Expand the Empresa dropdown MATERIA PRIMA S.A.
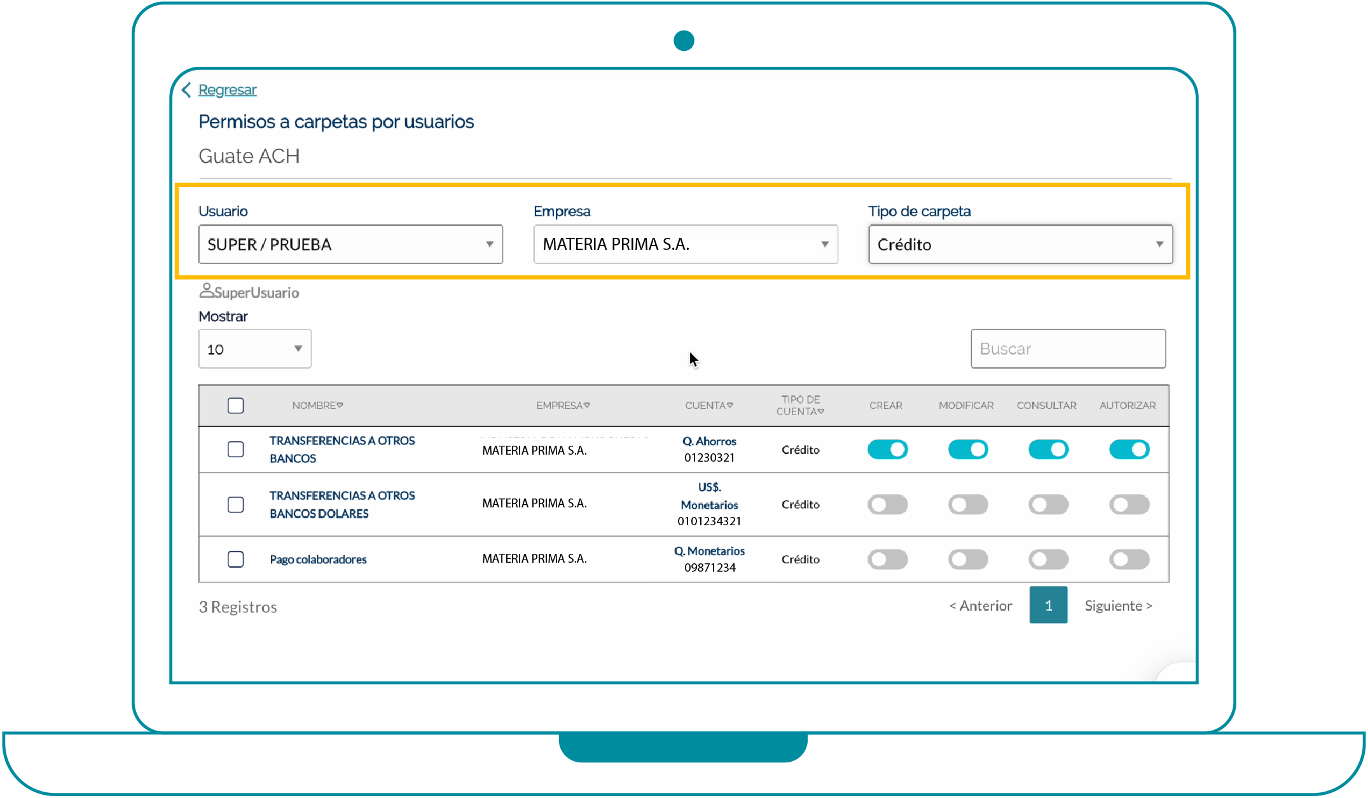The image size is (1368, 798). [x=686, y=244]
